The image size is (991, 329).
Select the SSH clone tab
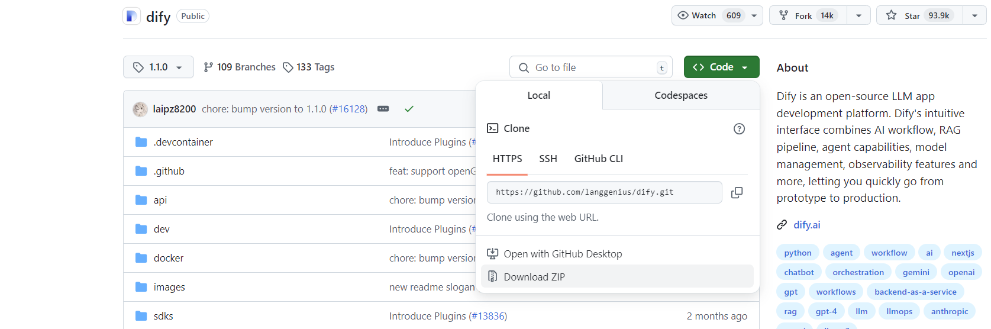[x=548, y=159]
